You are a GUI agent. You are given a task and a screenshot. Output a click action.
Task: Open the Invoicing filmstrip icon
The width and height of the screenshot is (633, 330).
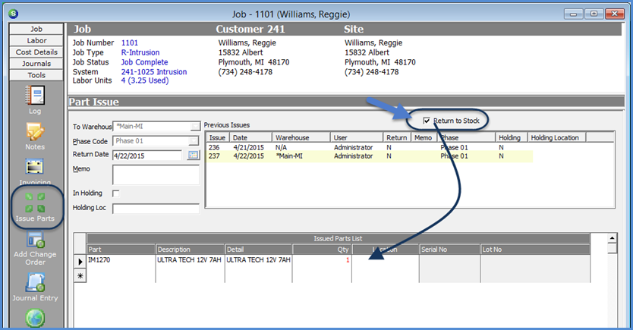pyautogui.click(x=35, y=167)
